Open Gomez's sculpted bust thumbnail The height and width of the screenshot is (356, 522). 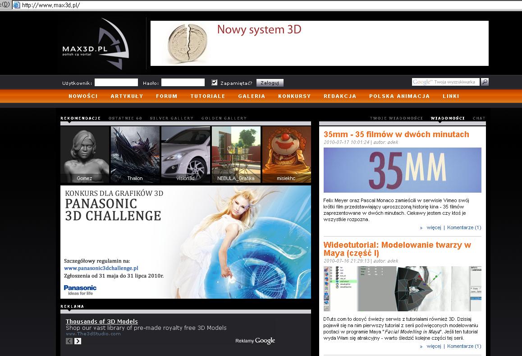click(x=85, y=154)
